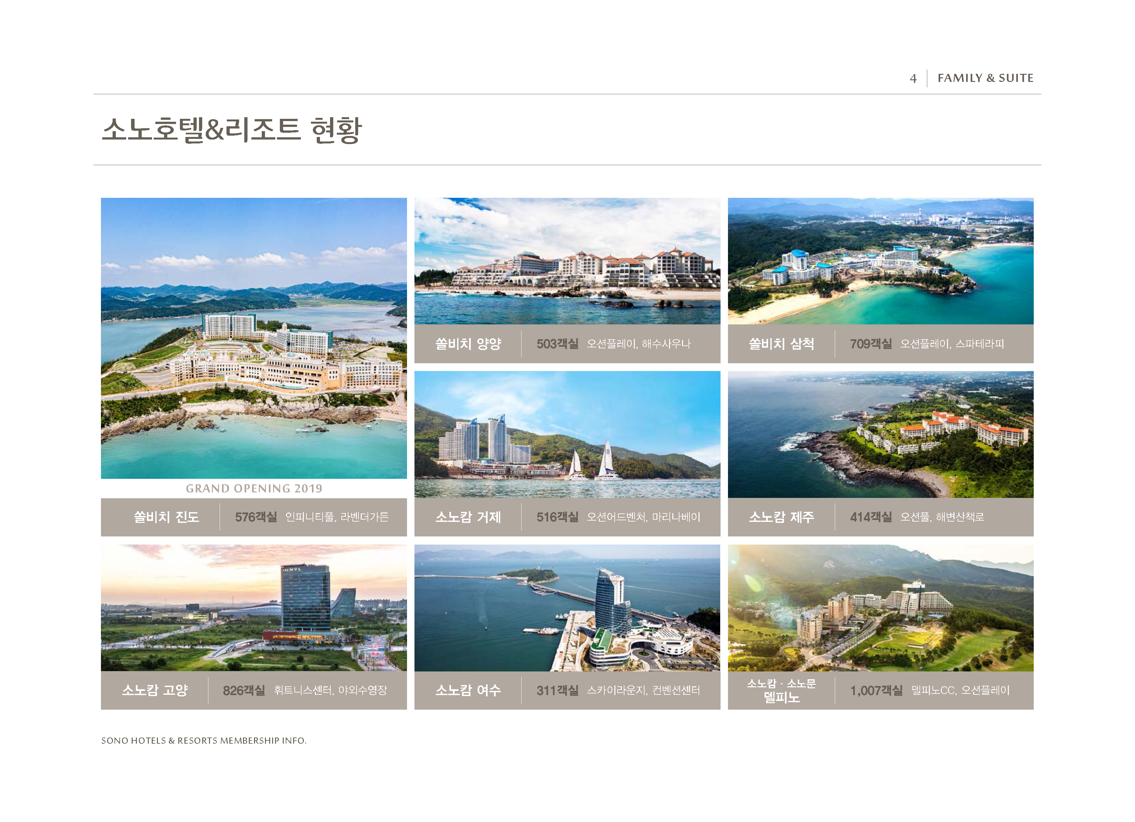Screen dimensions: 1135x822
Task: Click the 503객실 room count
Action: point(557,344)
